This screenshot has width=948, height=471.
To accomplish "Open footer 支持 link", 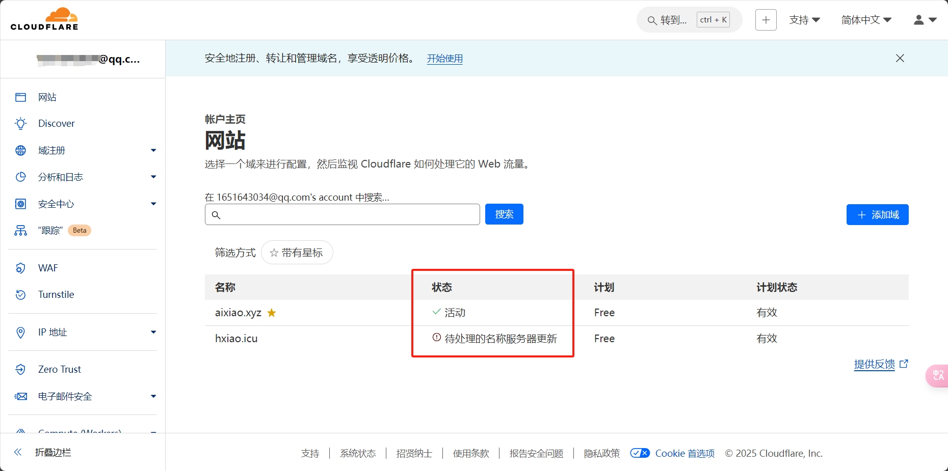I will click(x=310, y=453).
